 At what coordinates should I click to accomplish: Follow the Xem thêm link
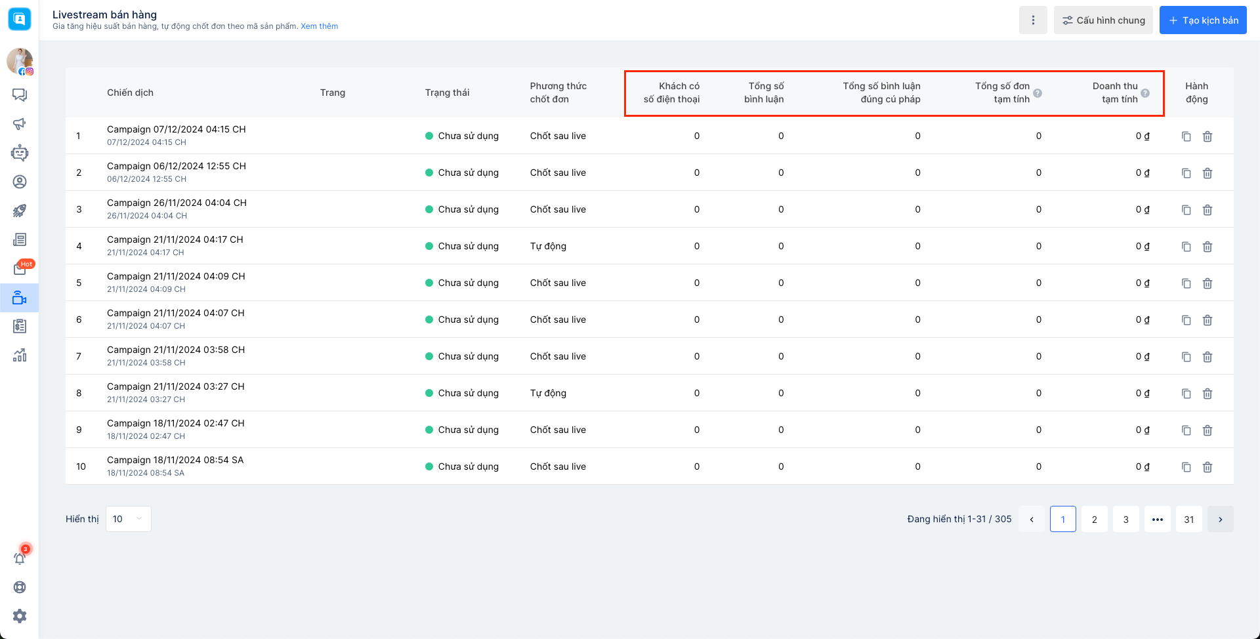(319, 26)
